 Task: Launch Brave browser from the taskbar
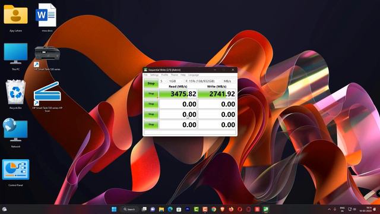(x=222, y=209)
